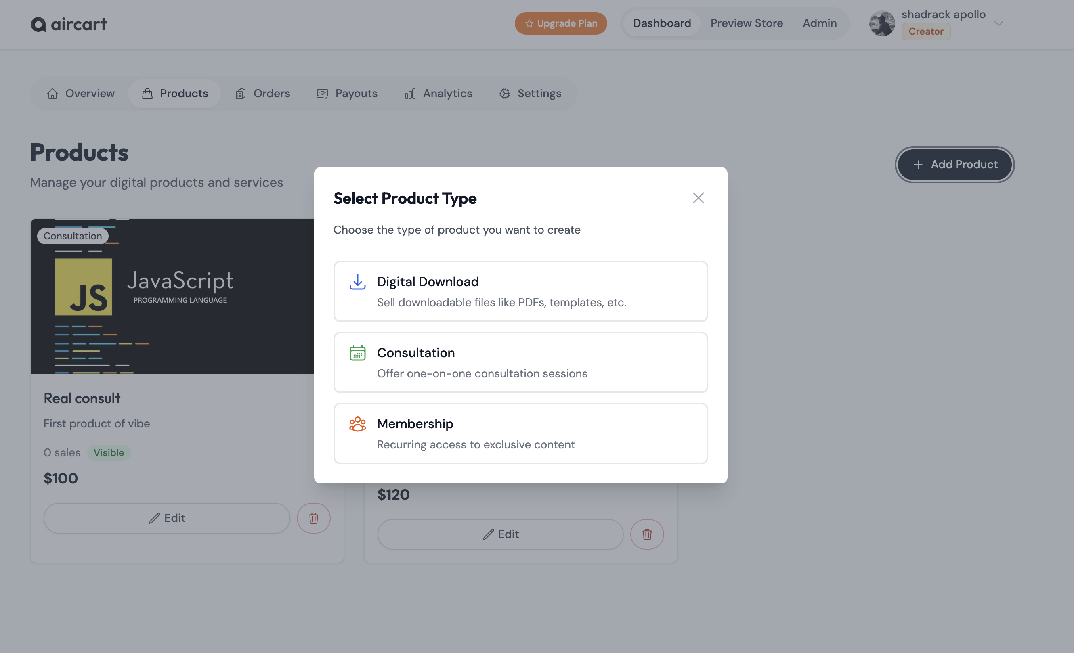Screen dimensions: 1074x653
Task: Open the Orders tab
Action: [263, 94]
